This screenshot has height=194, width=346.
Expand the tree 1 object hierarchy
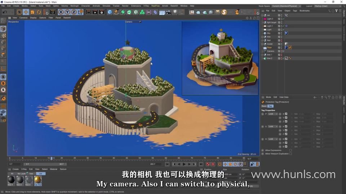pyautogui.click(x=262, y=55)
